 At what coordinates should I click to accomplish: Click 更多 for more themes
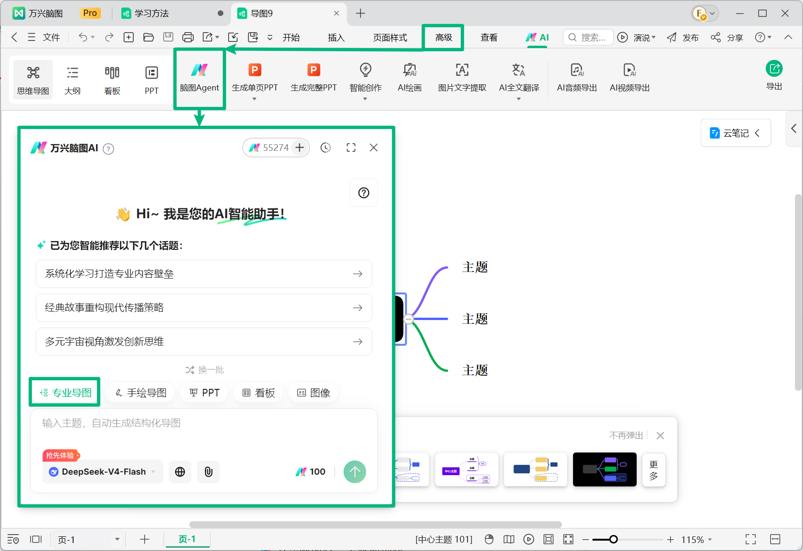(x=654, y=470)
